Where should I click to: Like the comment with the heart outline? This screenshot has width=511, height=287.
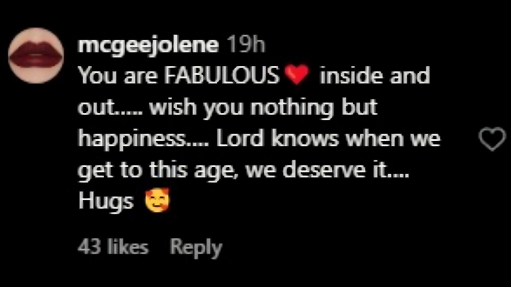pos(492,139)
